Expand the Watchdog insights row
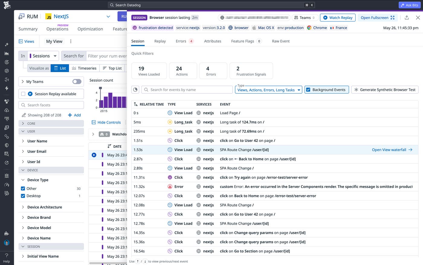 (93, 134)
